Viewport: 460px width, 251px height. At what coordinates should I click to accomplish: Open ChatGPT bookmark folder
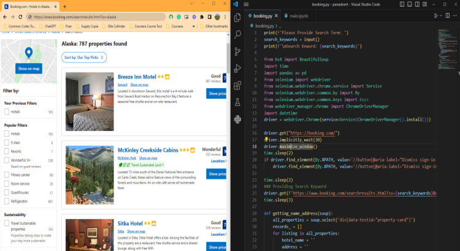47,26
